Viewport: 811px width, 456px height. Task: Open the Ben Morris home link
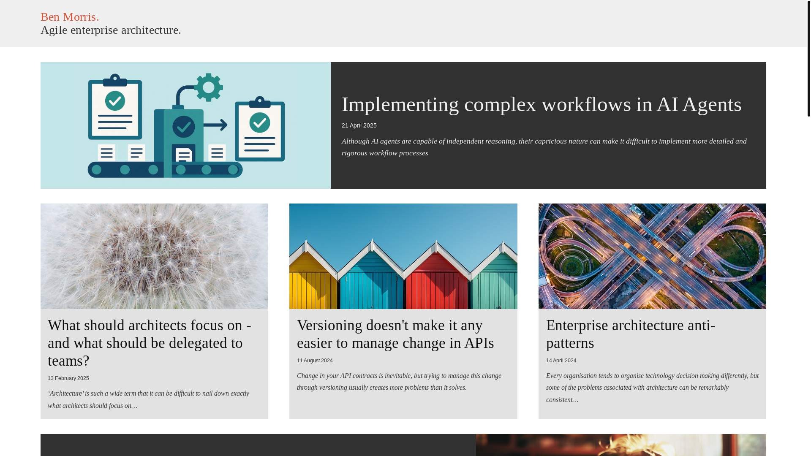point(70,17)
